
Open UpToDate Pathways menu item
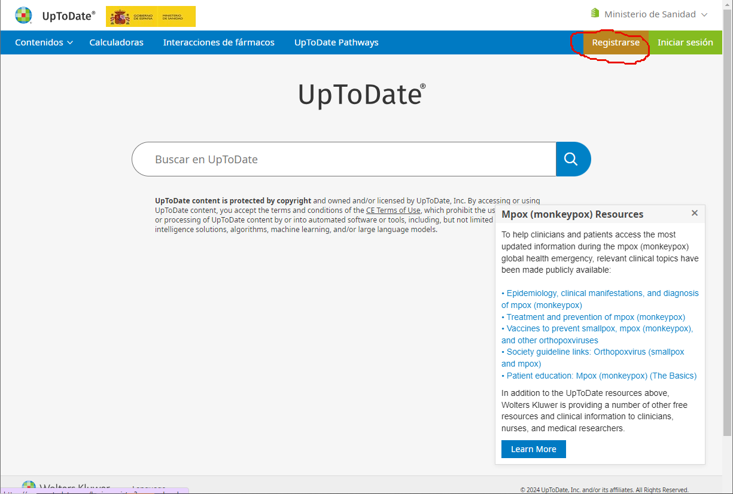336,42
